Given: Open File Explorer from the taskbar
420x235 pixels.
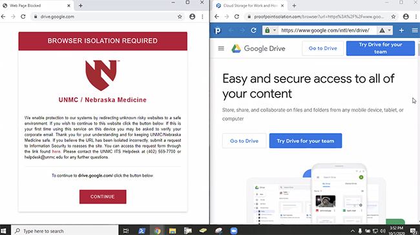Looking at the screenshot, I should (x=173, y=230).
